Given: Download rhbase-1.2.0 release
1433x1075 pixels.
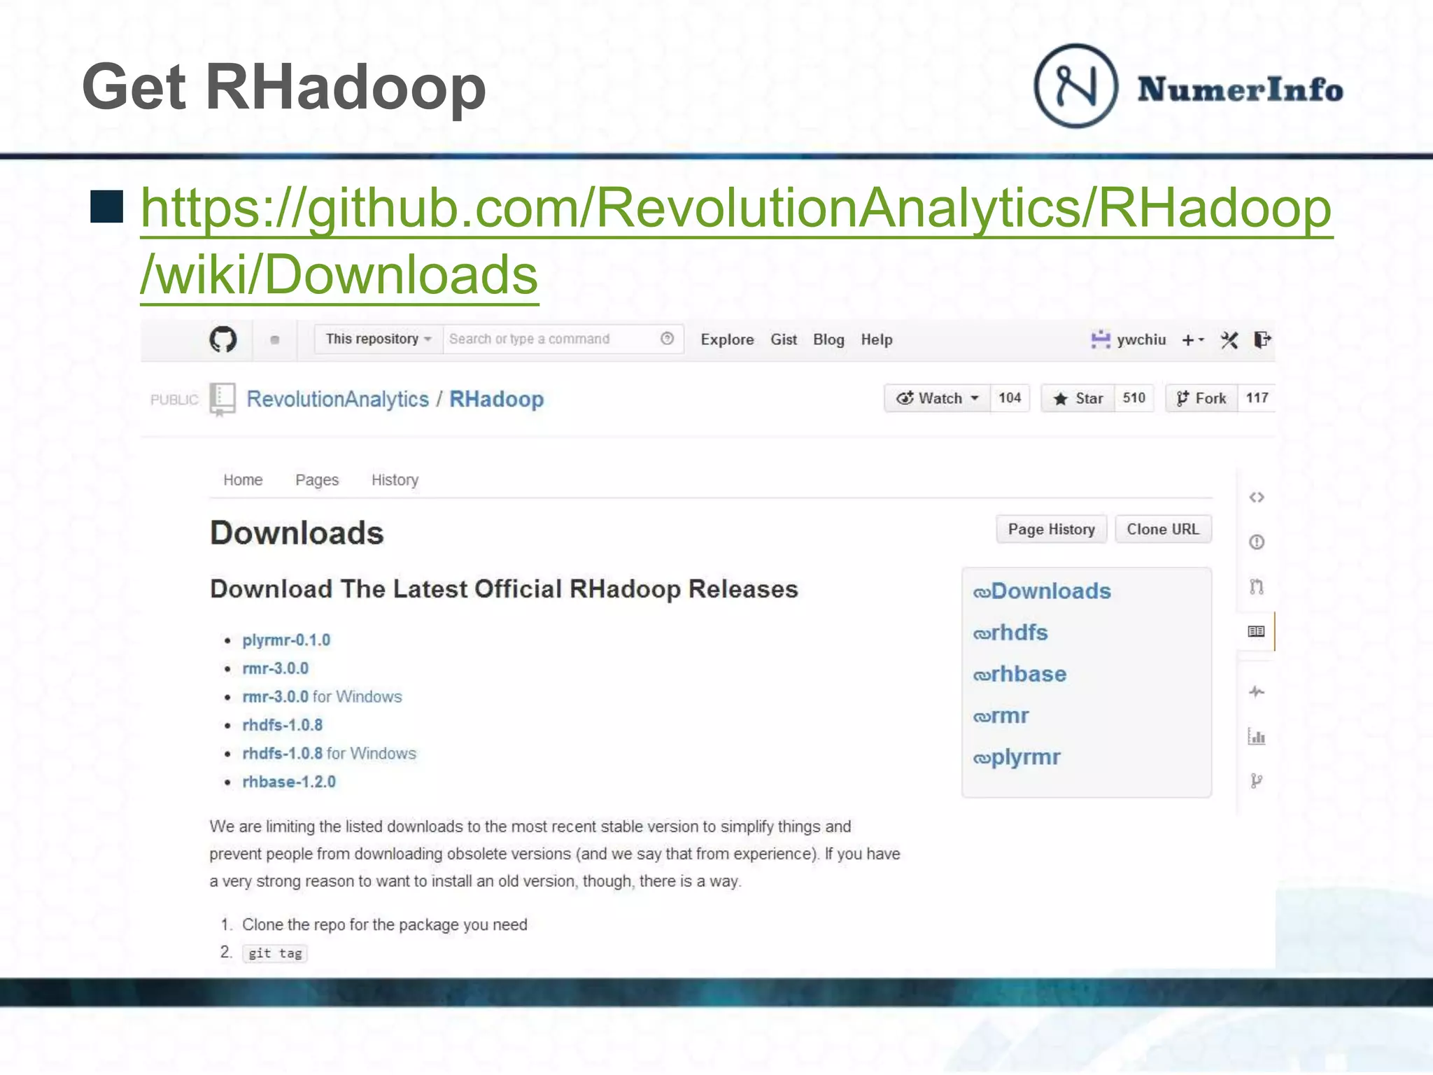Looking at the screenshot, I should click(289, 782).
